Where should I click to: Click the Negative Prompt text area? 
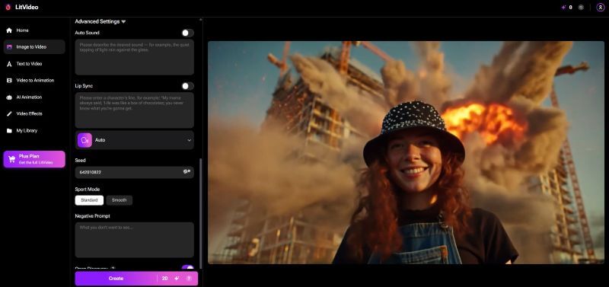(135, 240)
